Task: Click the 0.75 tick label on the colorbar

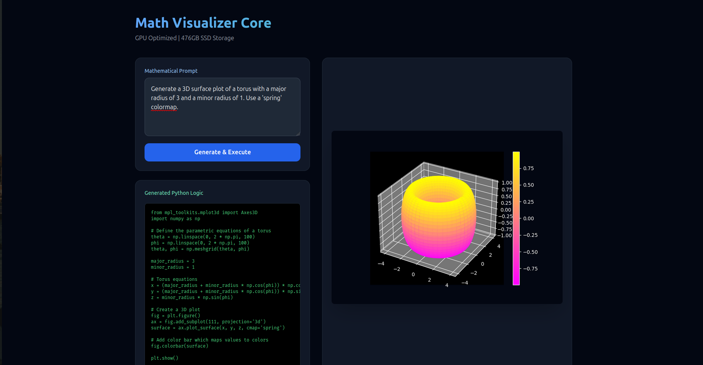Action: [528, 168]
